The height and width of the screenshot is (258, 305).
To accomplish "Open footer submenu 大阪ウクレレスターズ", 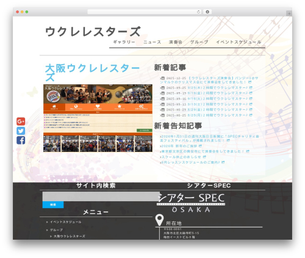I will (x=70, y=236).
